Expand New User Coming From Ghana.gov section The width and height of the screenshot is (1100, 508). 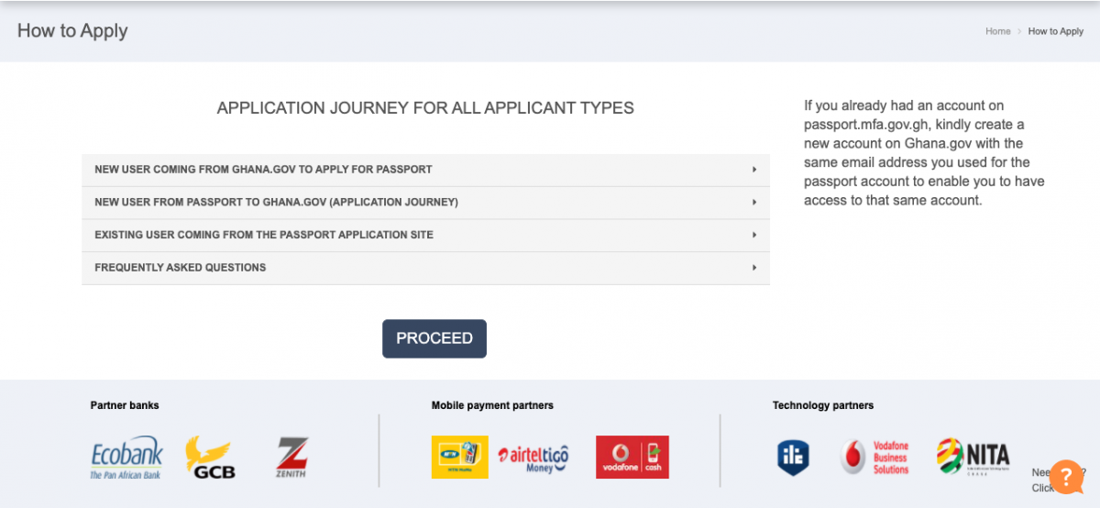tap(425, 170)
